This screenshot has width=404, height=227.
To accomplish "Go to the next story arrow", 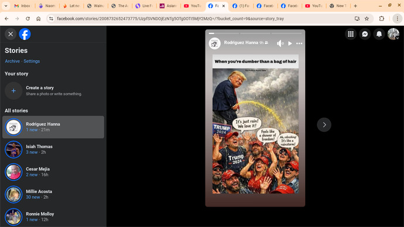I will point(324,125).
